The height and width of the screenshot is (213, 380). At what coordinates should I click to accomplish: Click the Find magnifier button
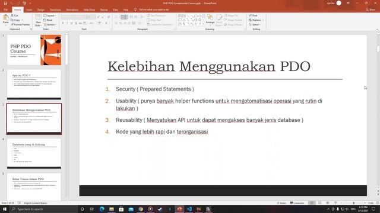tap(253, 15)
